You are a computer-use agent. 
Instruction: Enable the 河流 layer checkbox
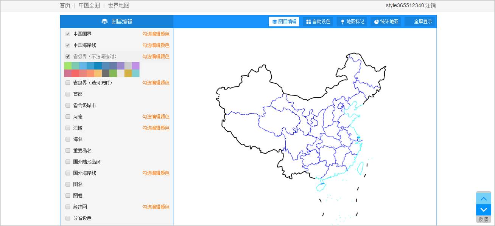[68, 117]
